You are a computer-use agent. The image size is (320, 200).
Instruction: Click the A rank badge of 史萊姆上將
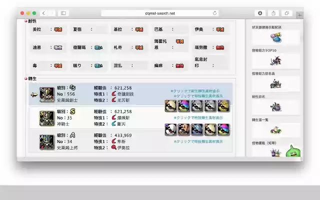(72, 135)
